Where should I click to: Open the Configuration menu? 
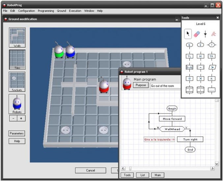point(26,11)
